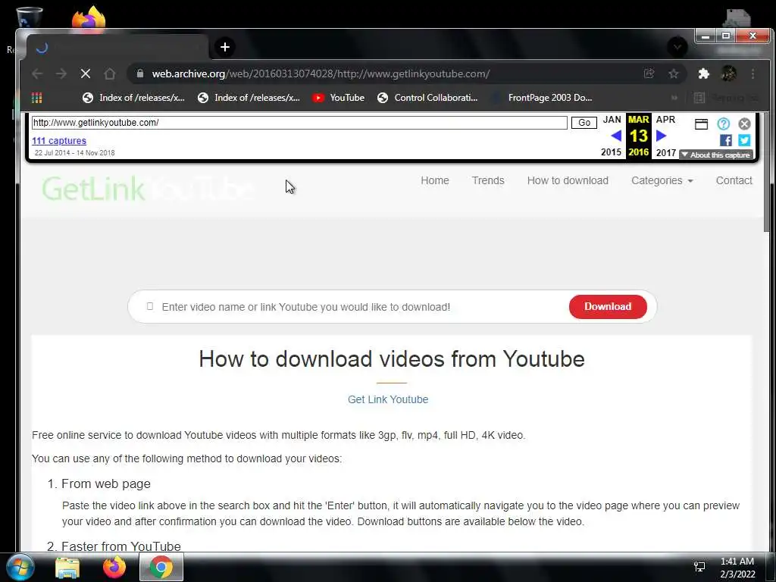Share this page via address bar share icon

649,74
